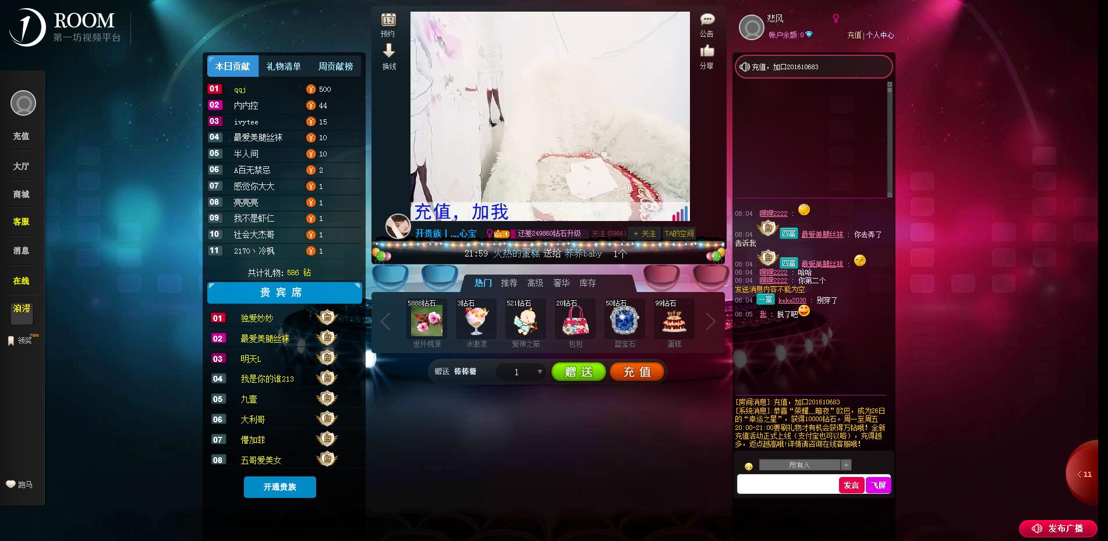The image size is (1108, 541).
Task: Open the 公告 announcement bubble icon
Action: [x=707, y=20]
